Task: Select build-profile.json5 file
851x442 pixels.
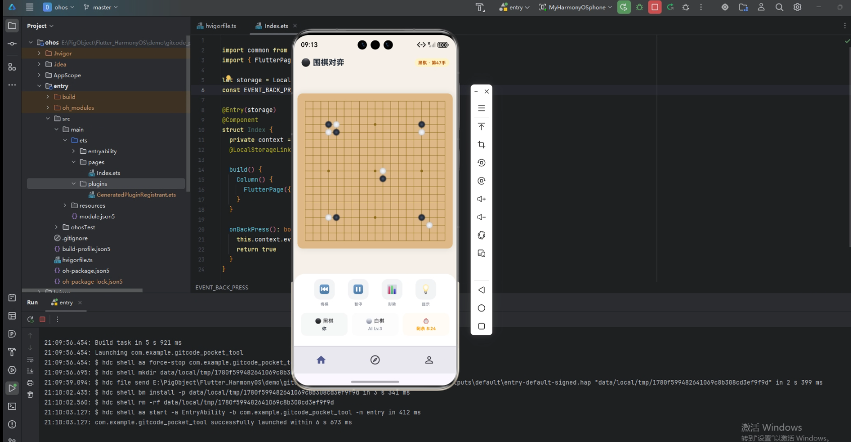Action: 82,249
